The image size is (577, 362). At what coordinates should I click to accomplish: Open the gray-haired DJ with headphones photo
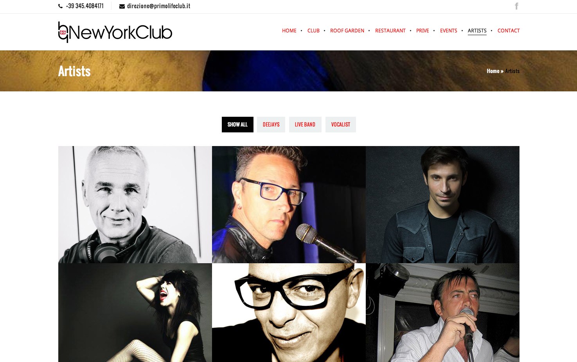click(135, 205)
